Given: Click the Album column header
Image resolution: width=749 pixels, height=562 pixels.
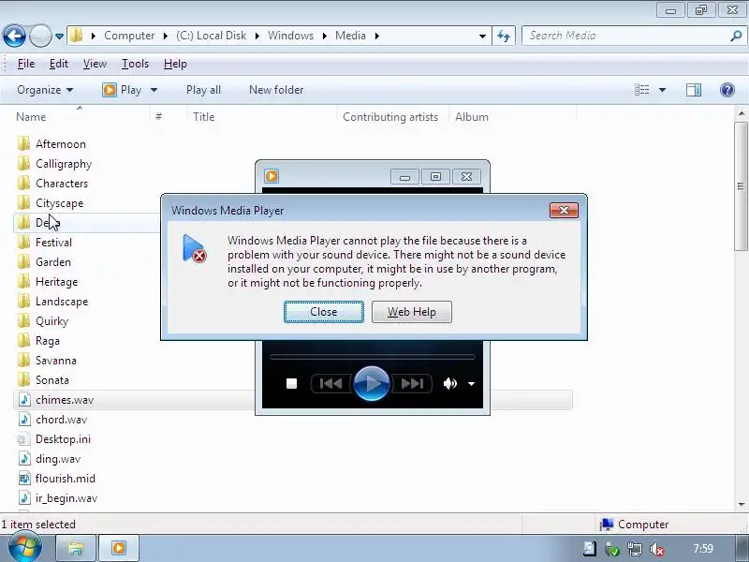Looking at the screenshot, I should pyautogui.click(x=472, y=117).
